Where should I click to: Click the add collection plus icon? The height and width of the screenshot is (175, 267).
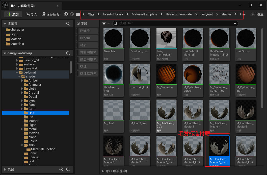coord(61,169)
